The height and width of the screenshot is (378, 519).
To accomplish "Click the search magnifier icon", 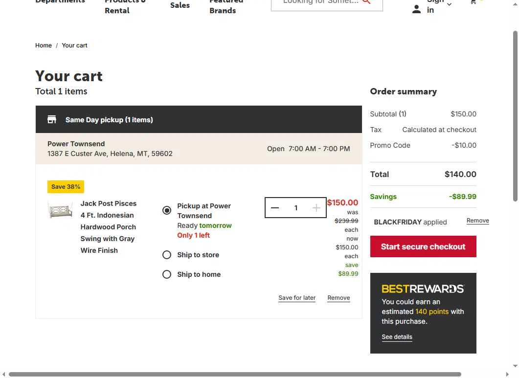I will [x=366, y=1].
